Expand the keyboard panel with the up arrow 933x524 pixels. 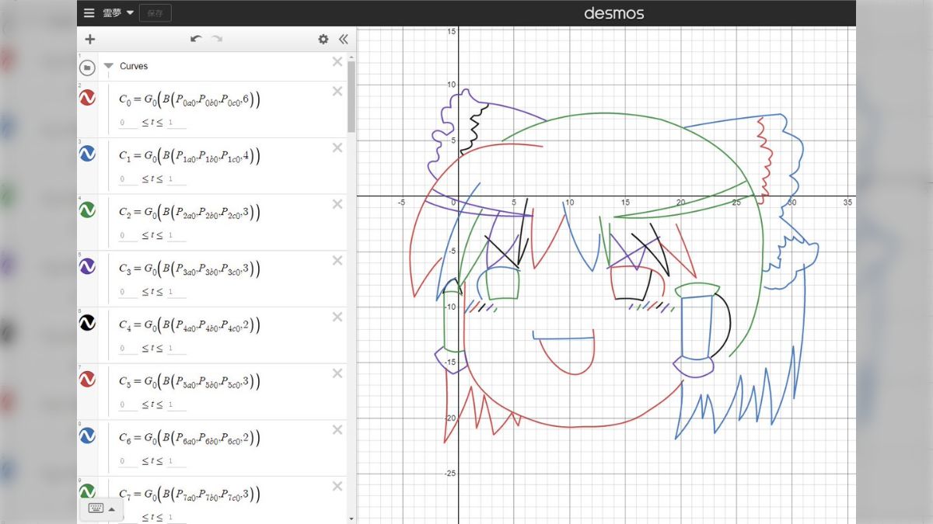coord(111,508)
